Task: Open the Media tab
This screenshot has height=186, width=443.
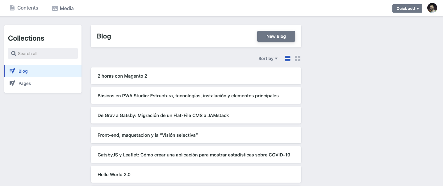Action: (63, 8)
